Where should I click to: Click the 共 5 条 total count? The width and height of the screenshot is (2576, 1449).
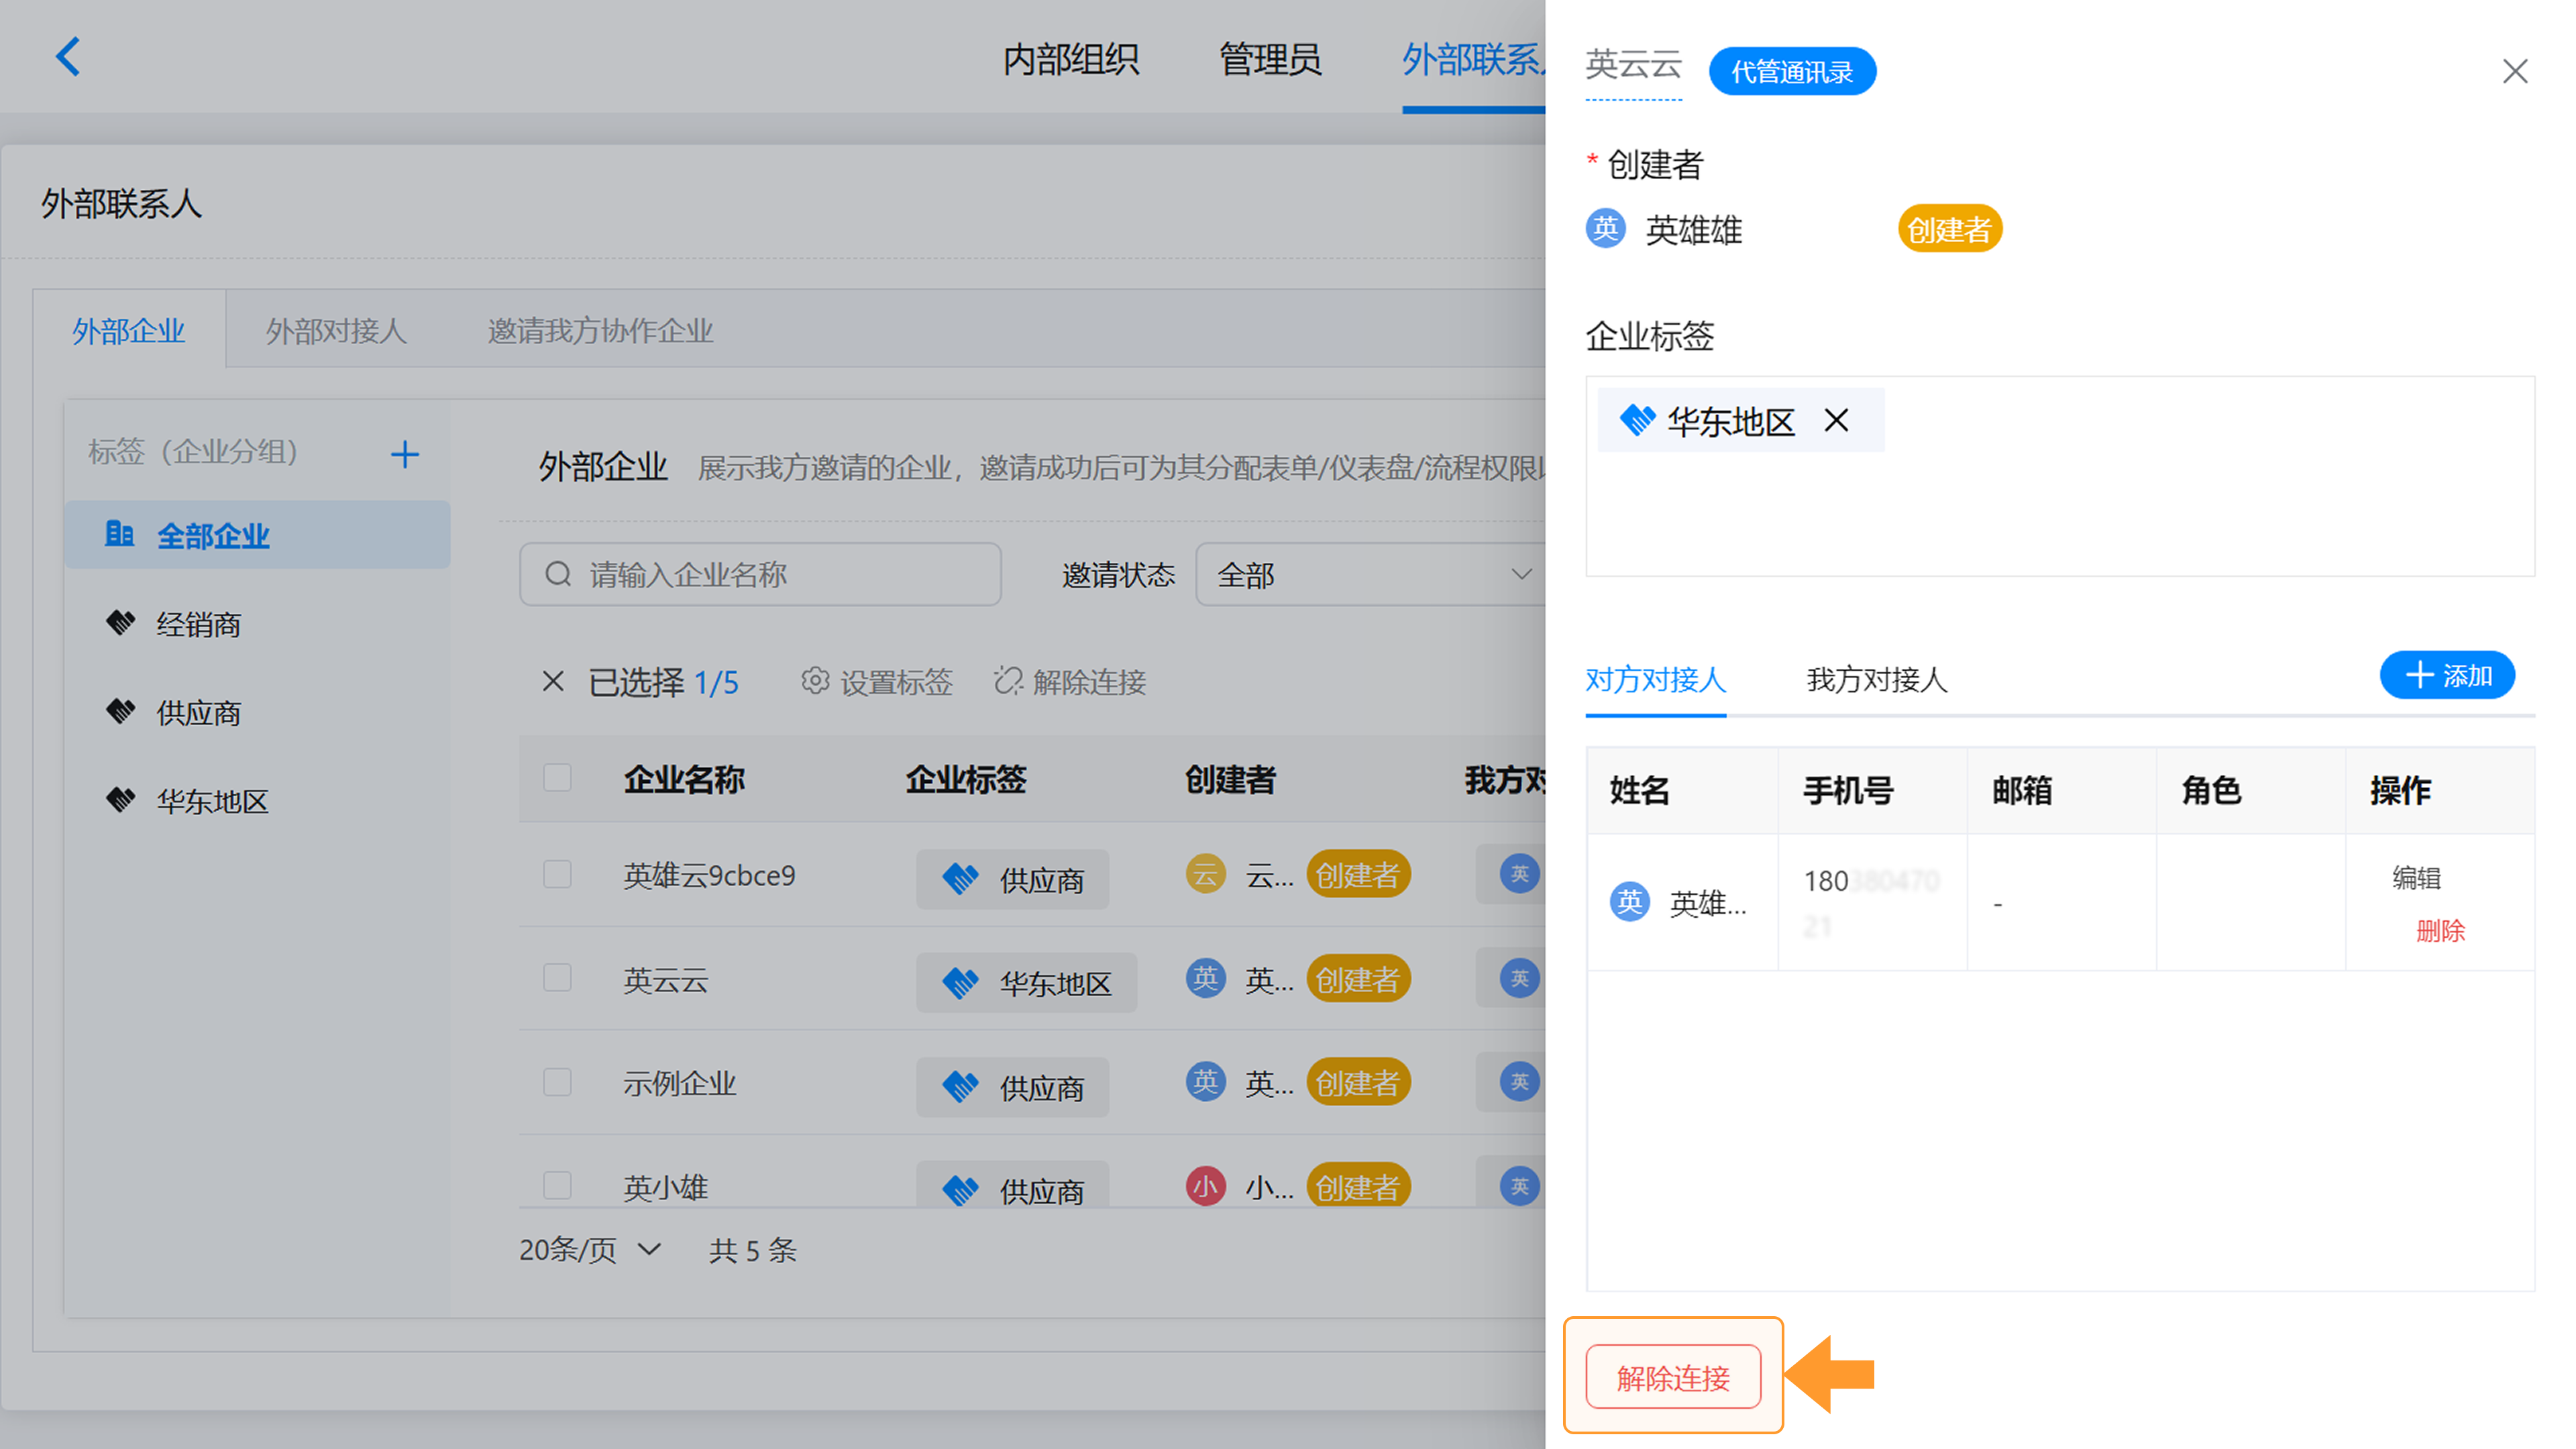pos(752,1250)
